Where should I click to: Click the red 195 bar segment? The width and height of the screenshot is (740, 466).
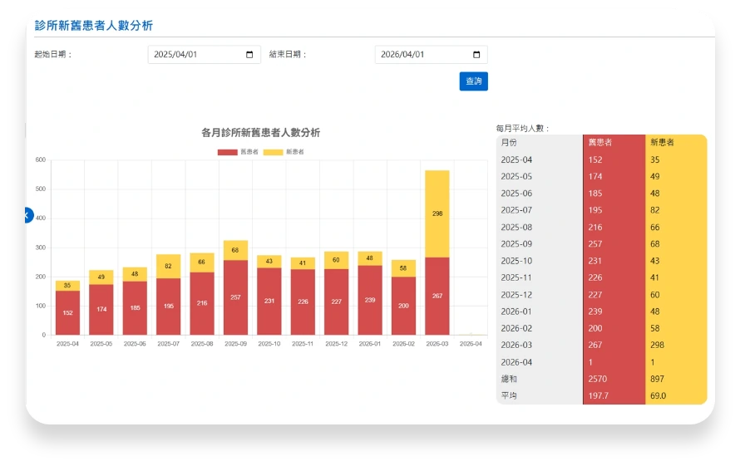pos(169,307)
